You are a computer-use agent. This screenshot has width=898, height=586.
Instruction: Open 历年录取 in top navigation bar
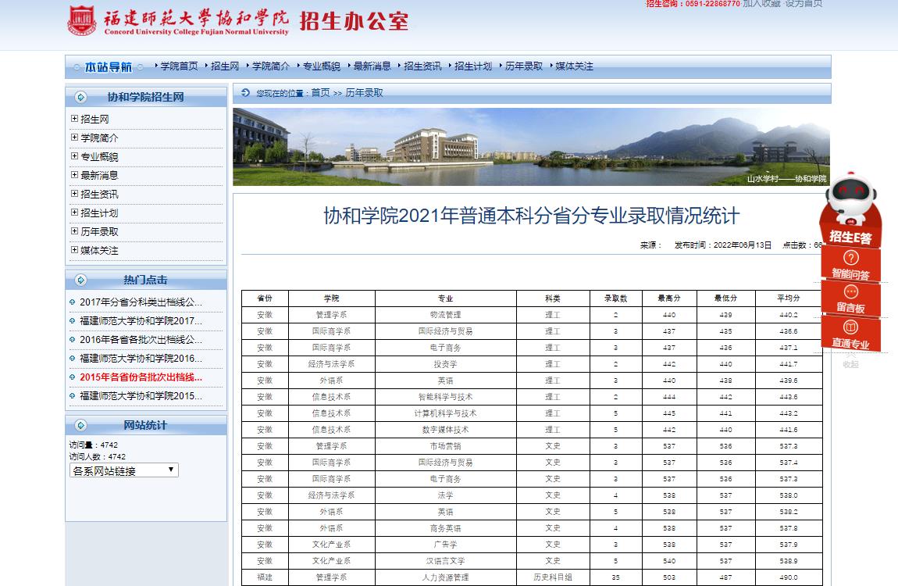click(x=524, y=66)
